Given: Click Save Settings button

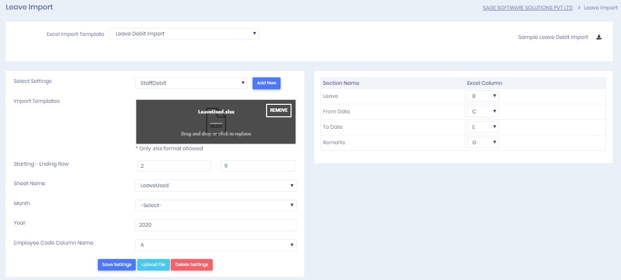Looking at the screenshot, I should click(x=117, y=265).
